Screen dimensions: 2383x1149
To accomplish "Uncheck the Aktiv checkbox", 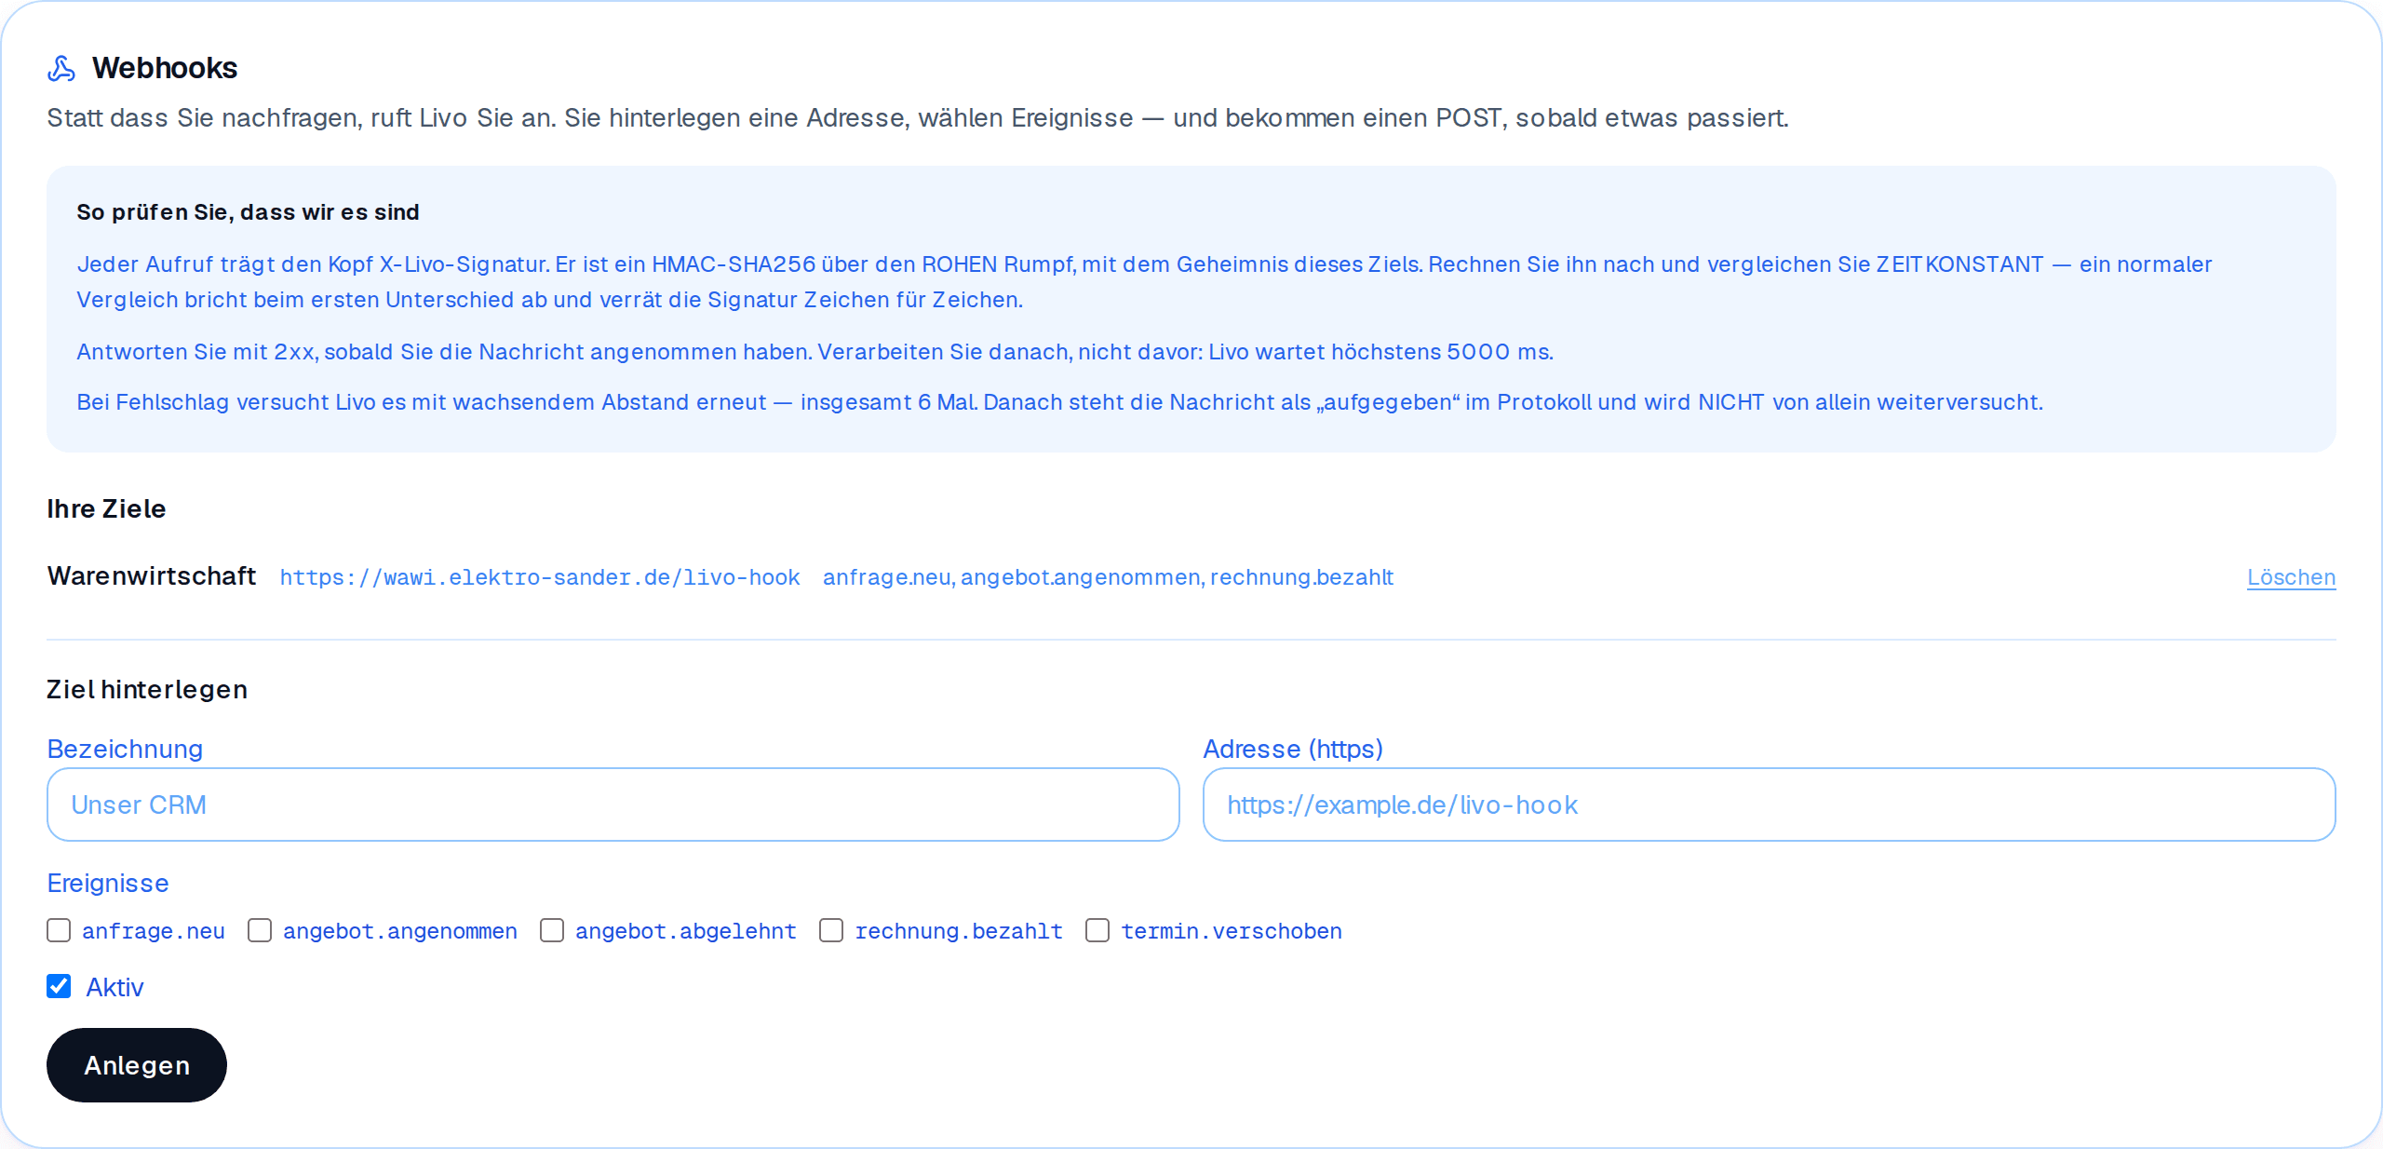I will click(x=59, y=986).
